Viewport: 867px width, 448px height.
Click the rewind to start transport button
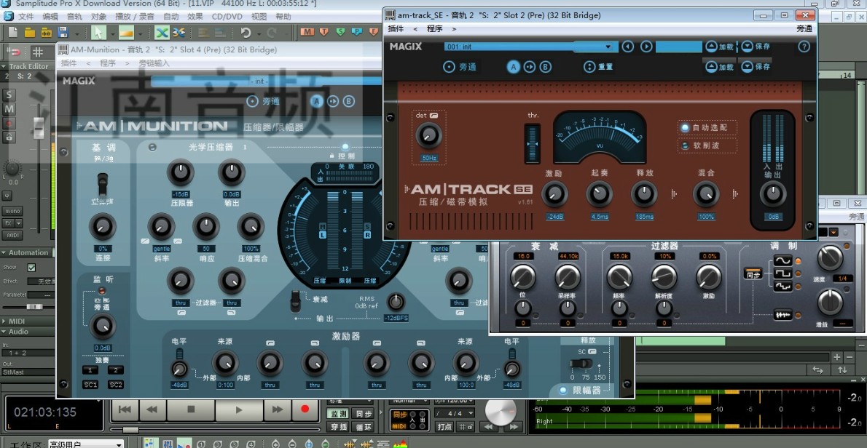point(125,409)
